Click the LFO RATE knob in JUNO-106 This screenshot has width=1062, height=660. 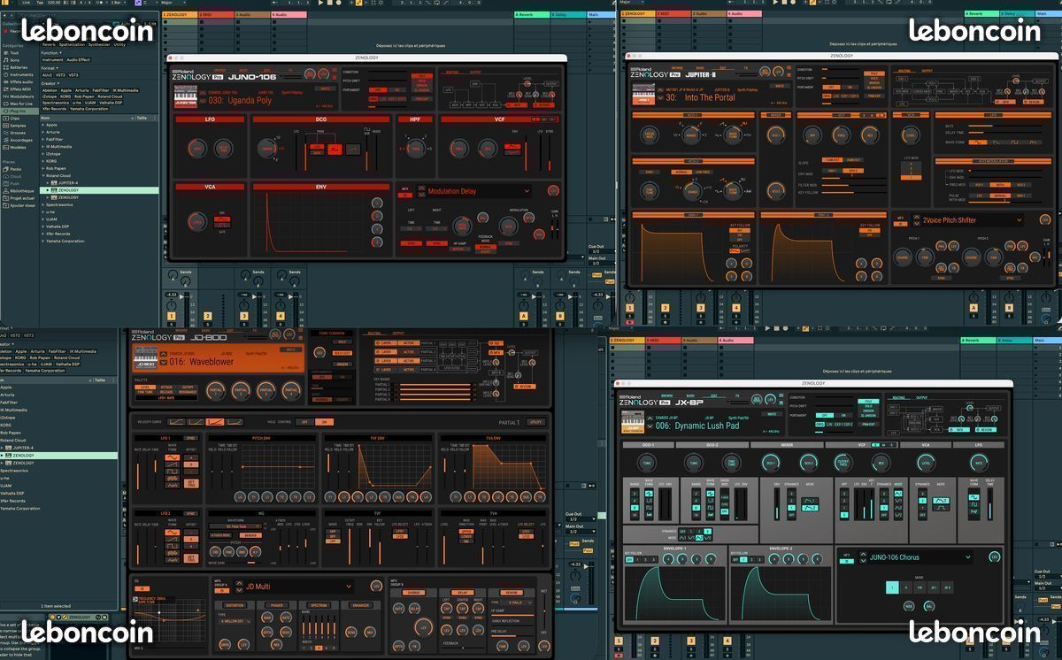tap(197, 149)
